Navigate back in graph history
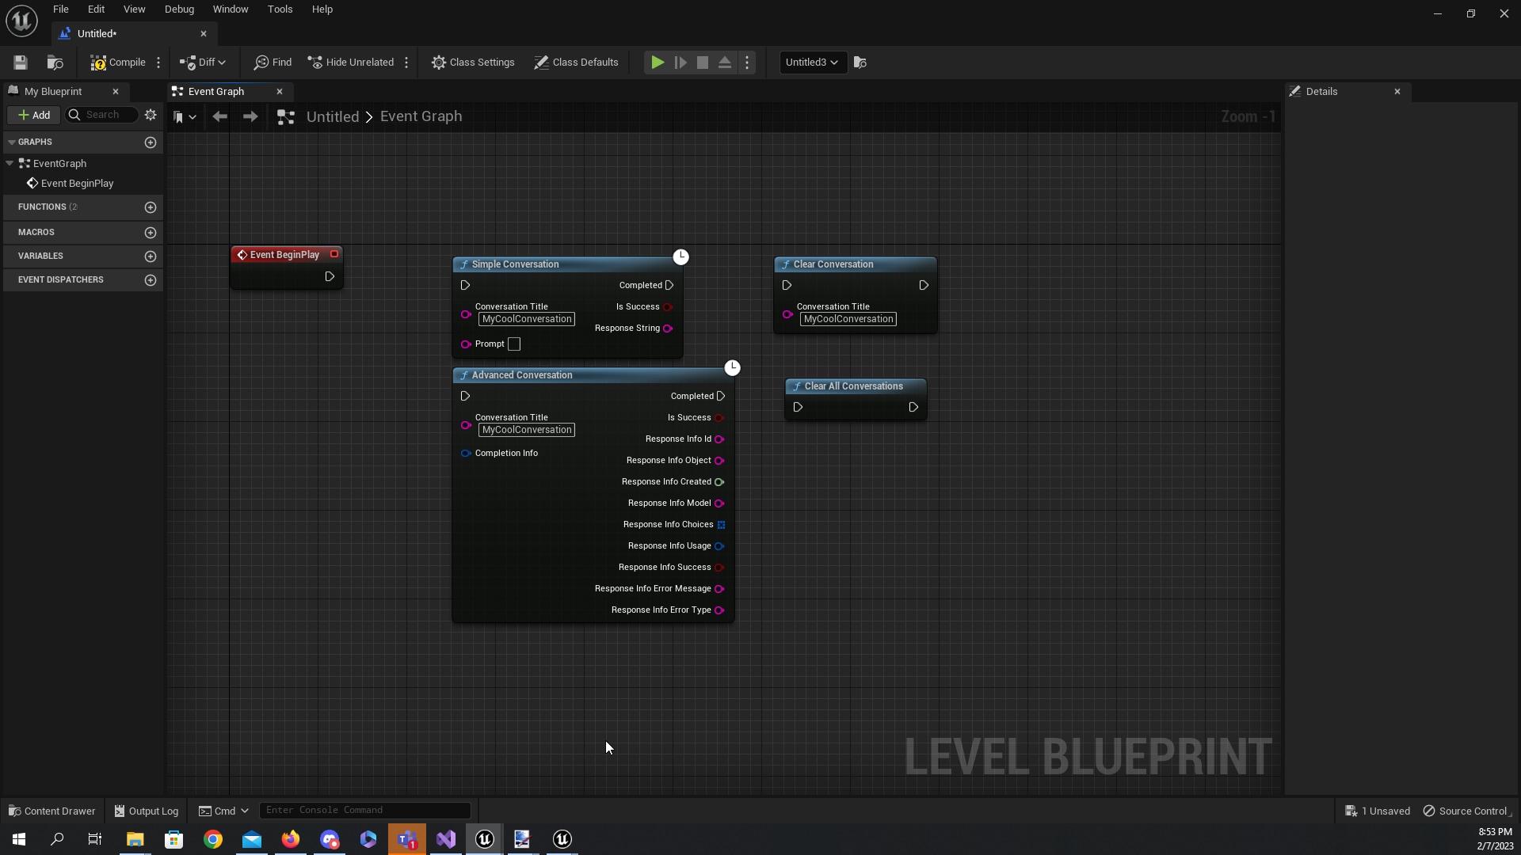 pyautogui.click(x=219, y=117)
